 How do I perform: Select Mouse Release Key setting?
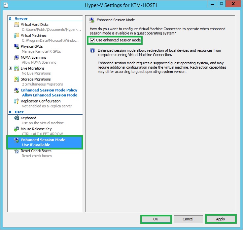(36, 129)
